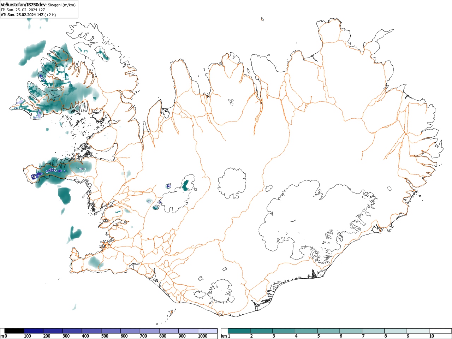
Task: Click the 'Skyggni (m/km)' parameter label
Action: (x=61, y=5)
